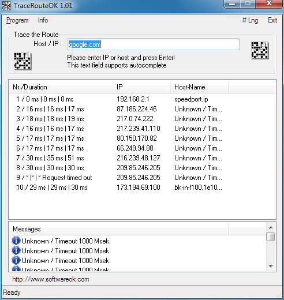Click the route icon right of host field
The image size is (284, 300).
click(260, 50)
